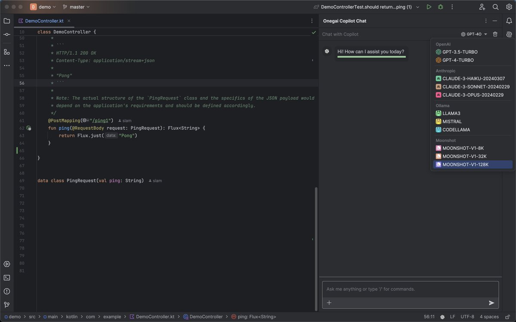Choose CLAUDE-3-SONNET-20240229 model
This screenshot has height=322, width=516.
[x=473, y=87]
